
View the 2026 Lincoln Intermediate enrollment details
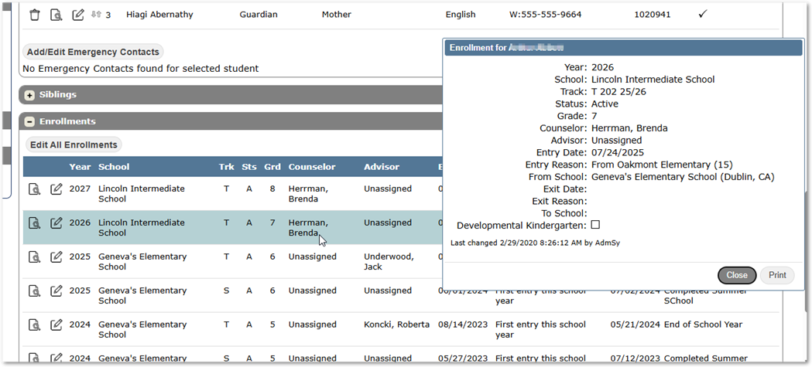(x=34, y=223)
